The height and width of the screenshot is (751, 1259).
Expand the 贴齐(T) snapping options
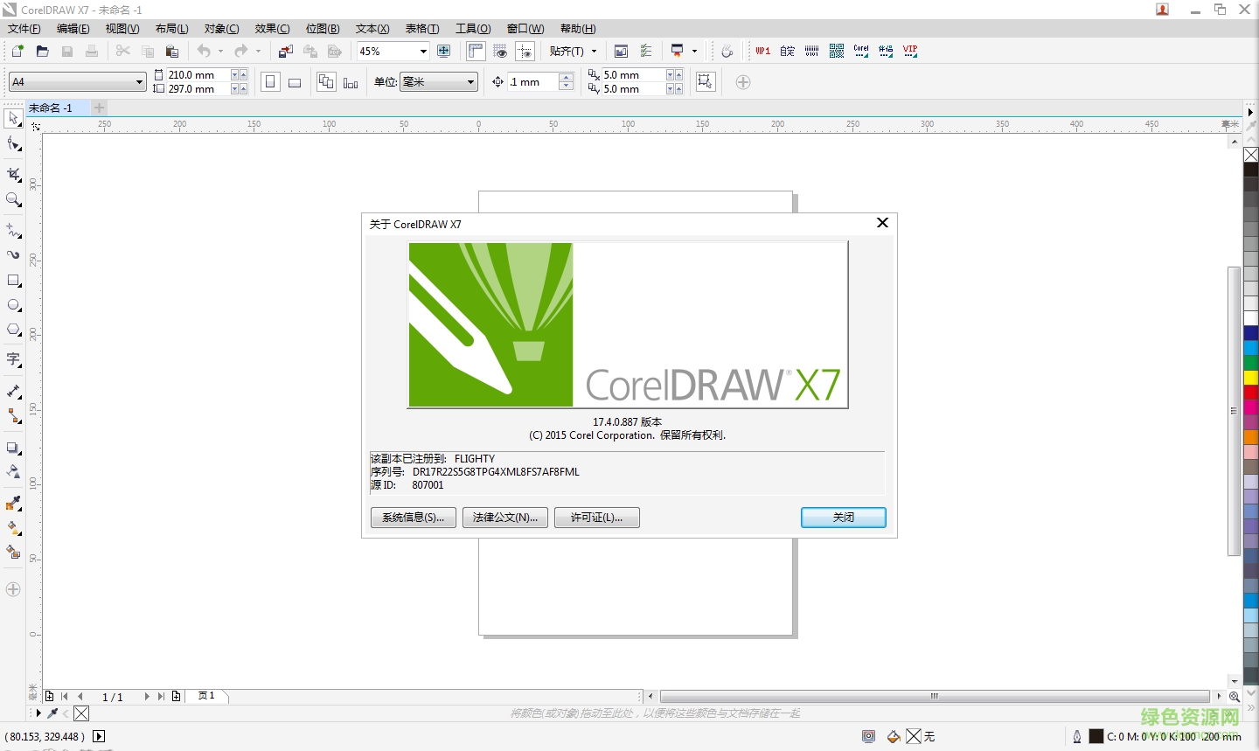point(573,51)
